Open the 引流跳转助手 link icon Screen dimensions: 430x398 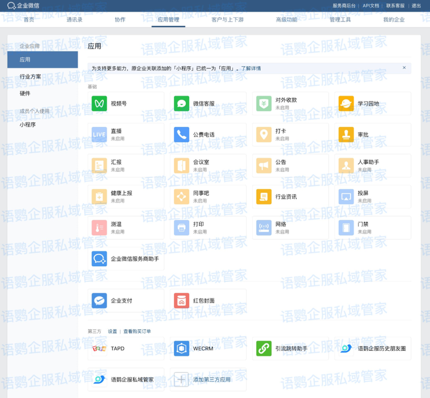point(263,348)
